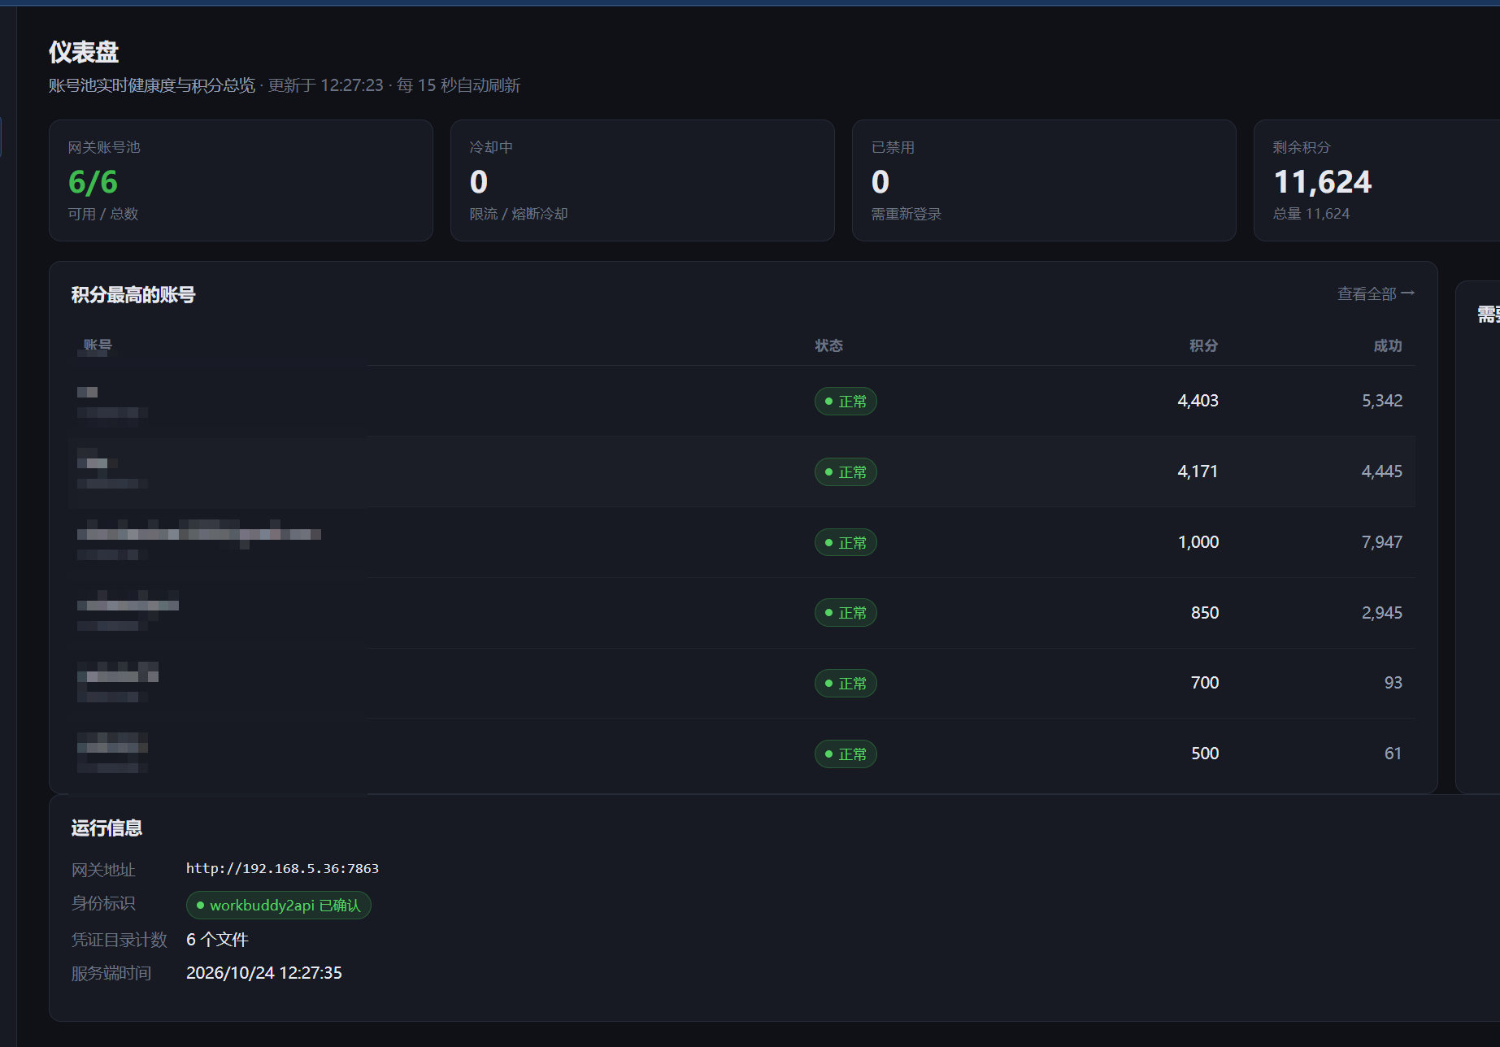The width and height of the screenshot is (1500, 1047).
Task: Click the 状态 column header
Action: point(829,345)
